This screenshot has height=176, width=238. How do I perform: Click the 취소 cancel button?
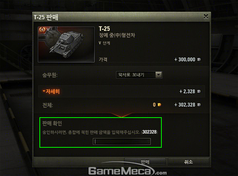[189, 162]
